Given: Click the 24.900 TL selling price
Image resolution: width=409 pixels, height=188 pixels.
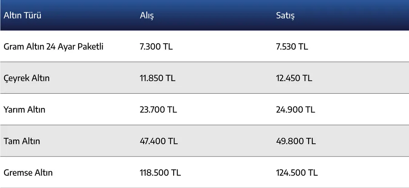Looking at the screenshot, I should [x=295, y=110].
